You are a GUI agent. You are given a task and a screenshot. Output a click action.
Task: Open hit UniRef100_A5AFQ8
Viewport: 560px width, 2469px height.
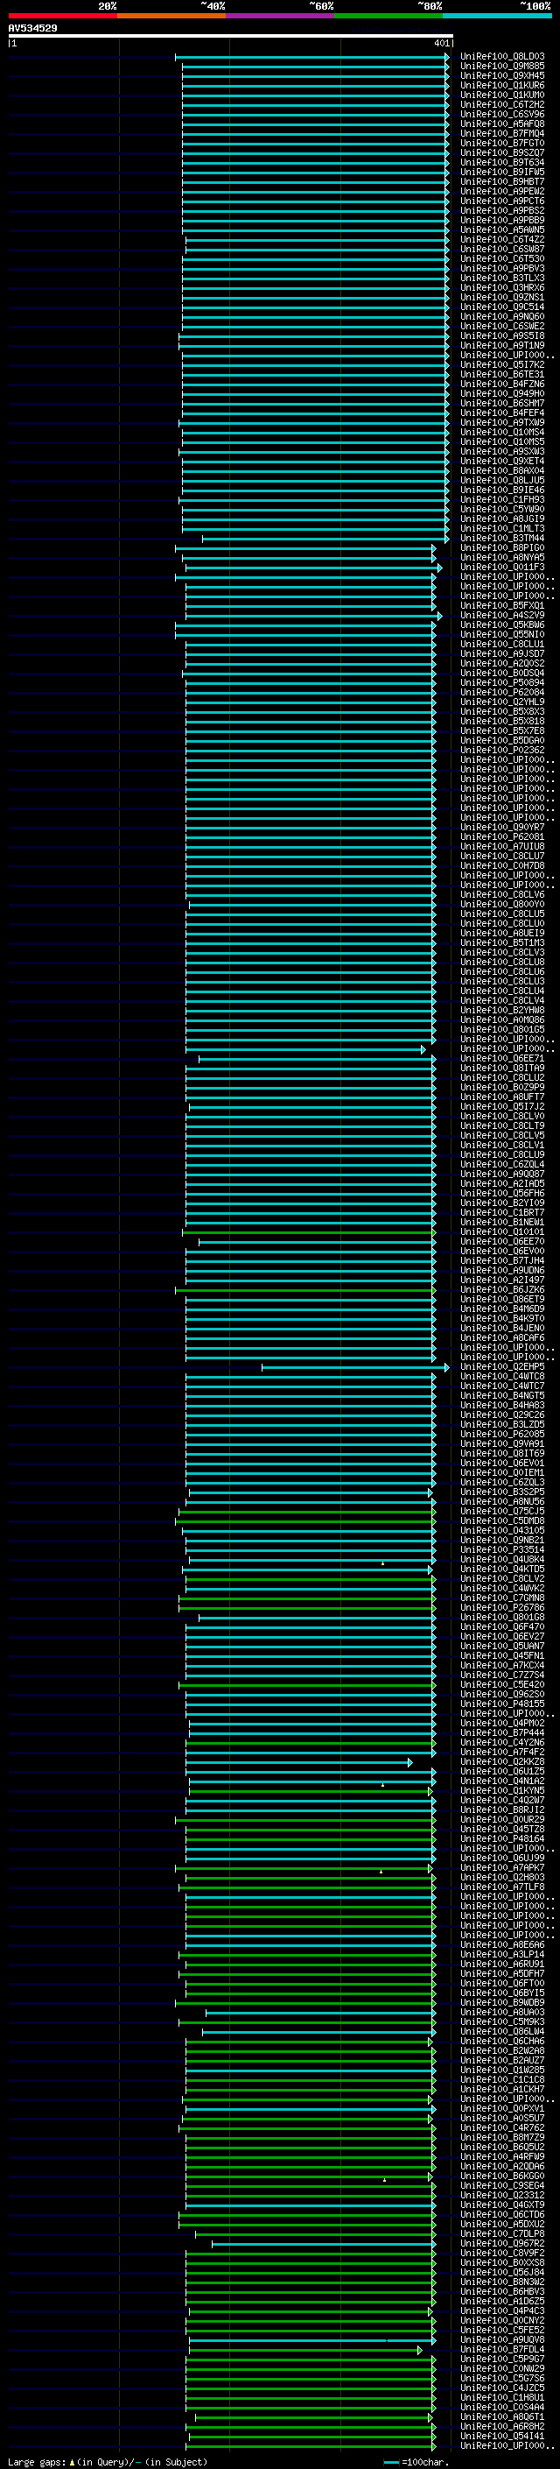pos(502,123)
